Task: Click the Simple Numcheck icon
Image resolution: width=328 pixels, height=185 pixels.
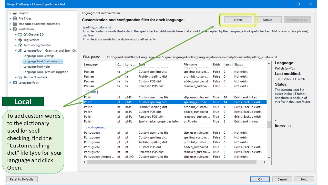Action: coord(20,77)
